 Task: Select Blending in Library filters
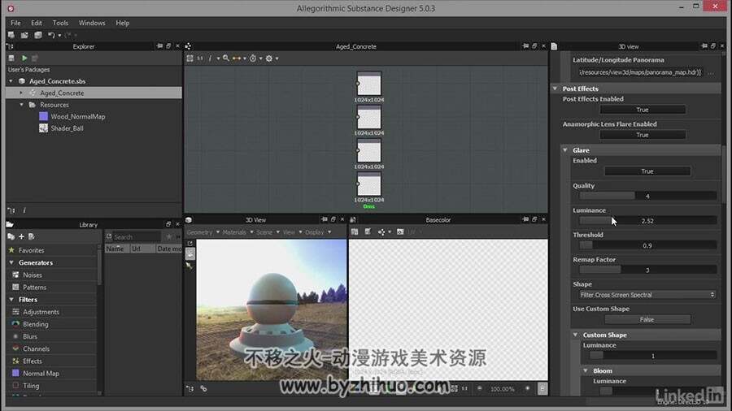click(x=36, y=324)
